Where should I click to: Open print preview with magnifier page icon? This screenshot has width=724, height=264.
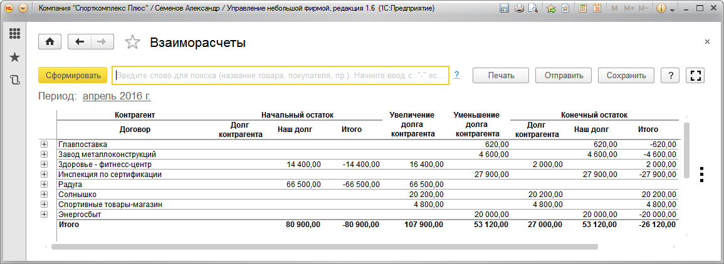click(533, 8)
